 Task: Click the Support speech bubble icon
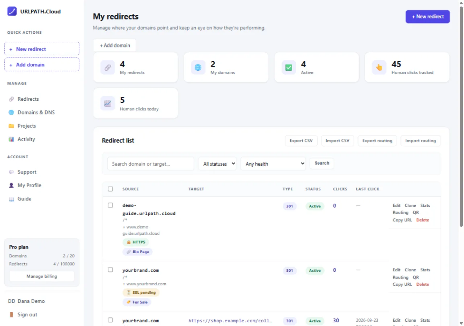(x=11, y=172)
